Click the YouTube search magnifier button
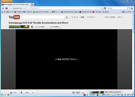Screen dimensions: 135x97 (67, 17)
